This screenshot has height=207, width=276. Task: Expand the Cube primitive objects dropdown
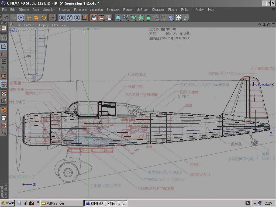[x=118, y=18]
